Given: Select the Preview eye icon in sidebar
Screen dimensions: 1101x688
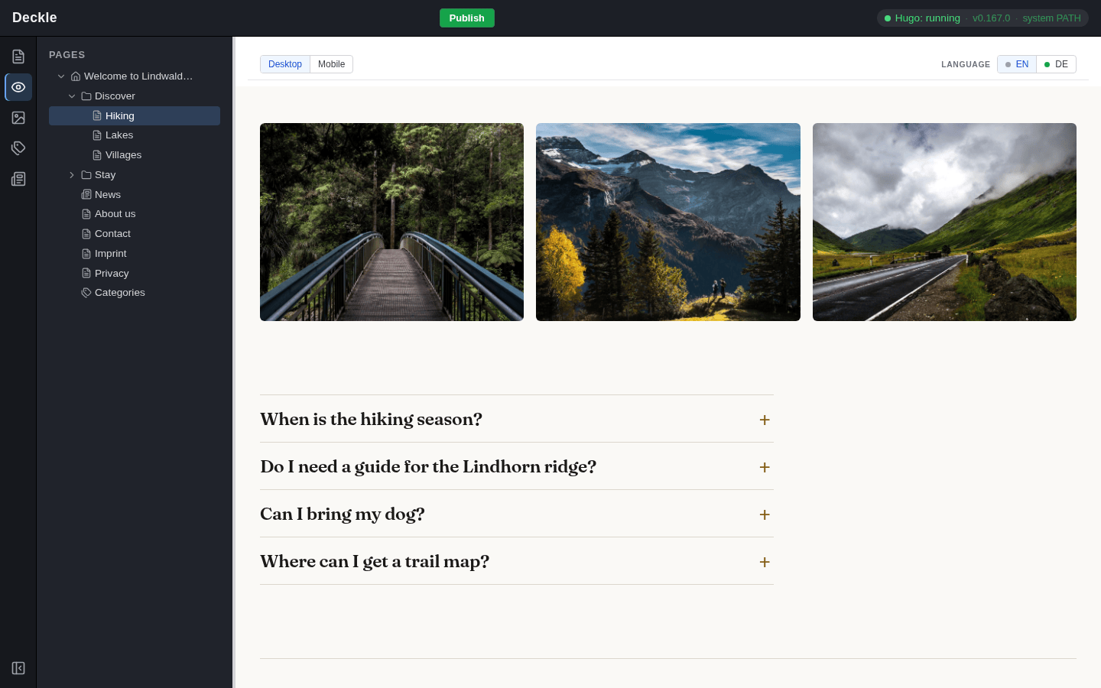Looking at the screenshot, I should coord(18,87).
